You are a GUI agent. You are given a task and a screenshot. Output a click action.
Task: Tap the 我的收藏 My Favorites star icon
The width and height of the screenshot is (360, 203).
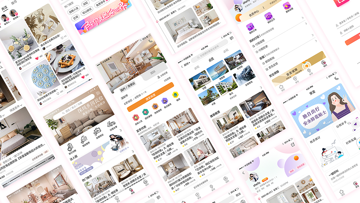pyautogui.click(x=287, y=7)
